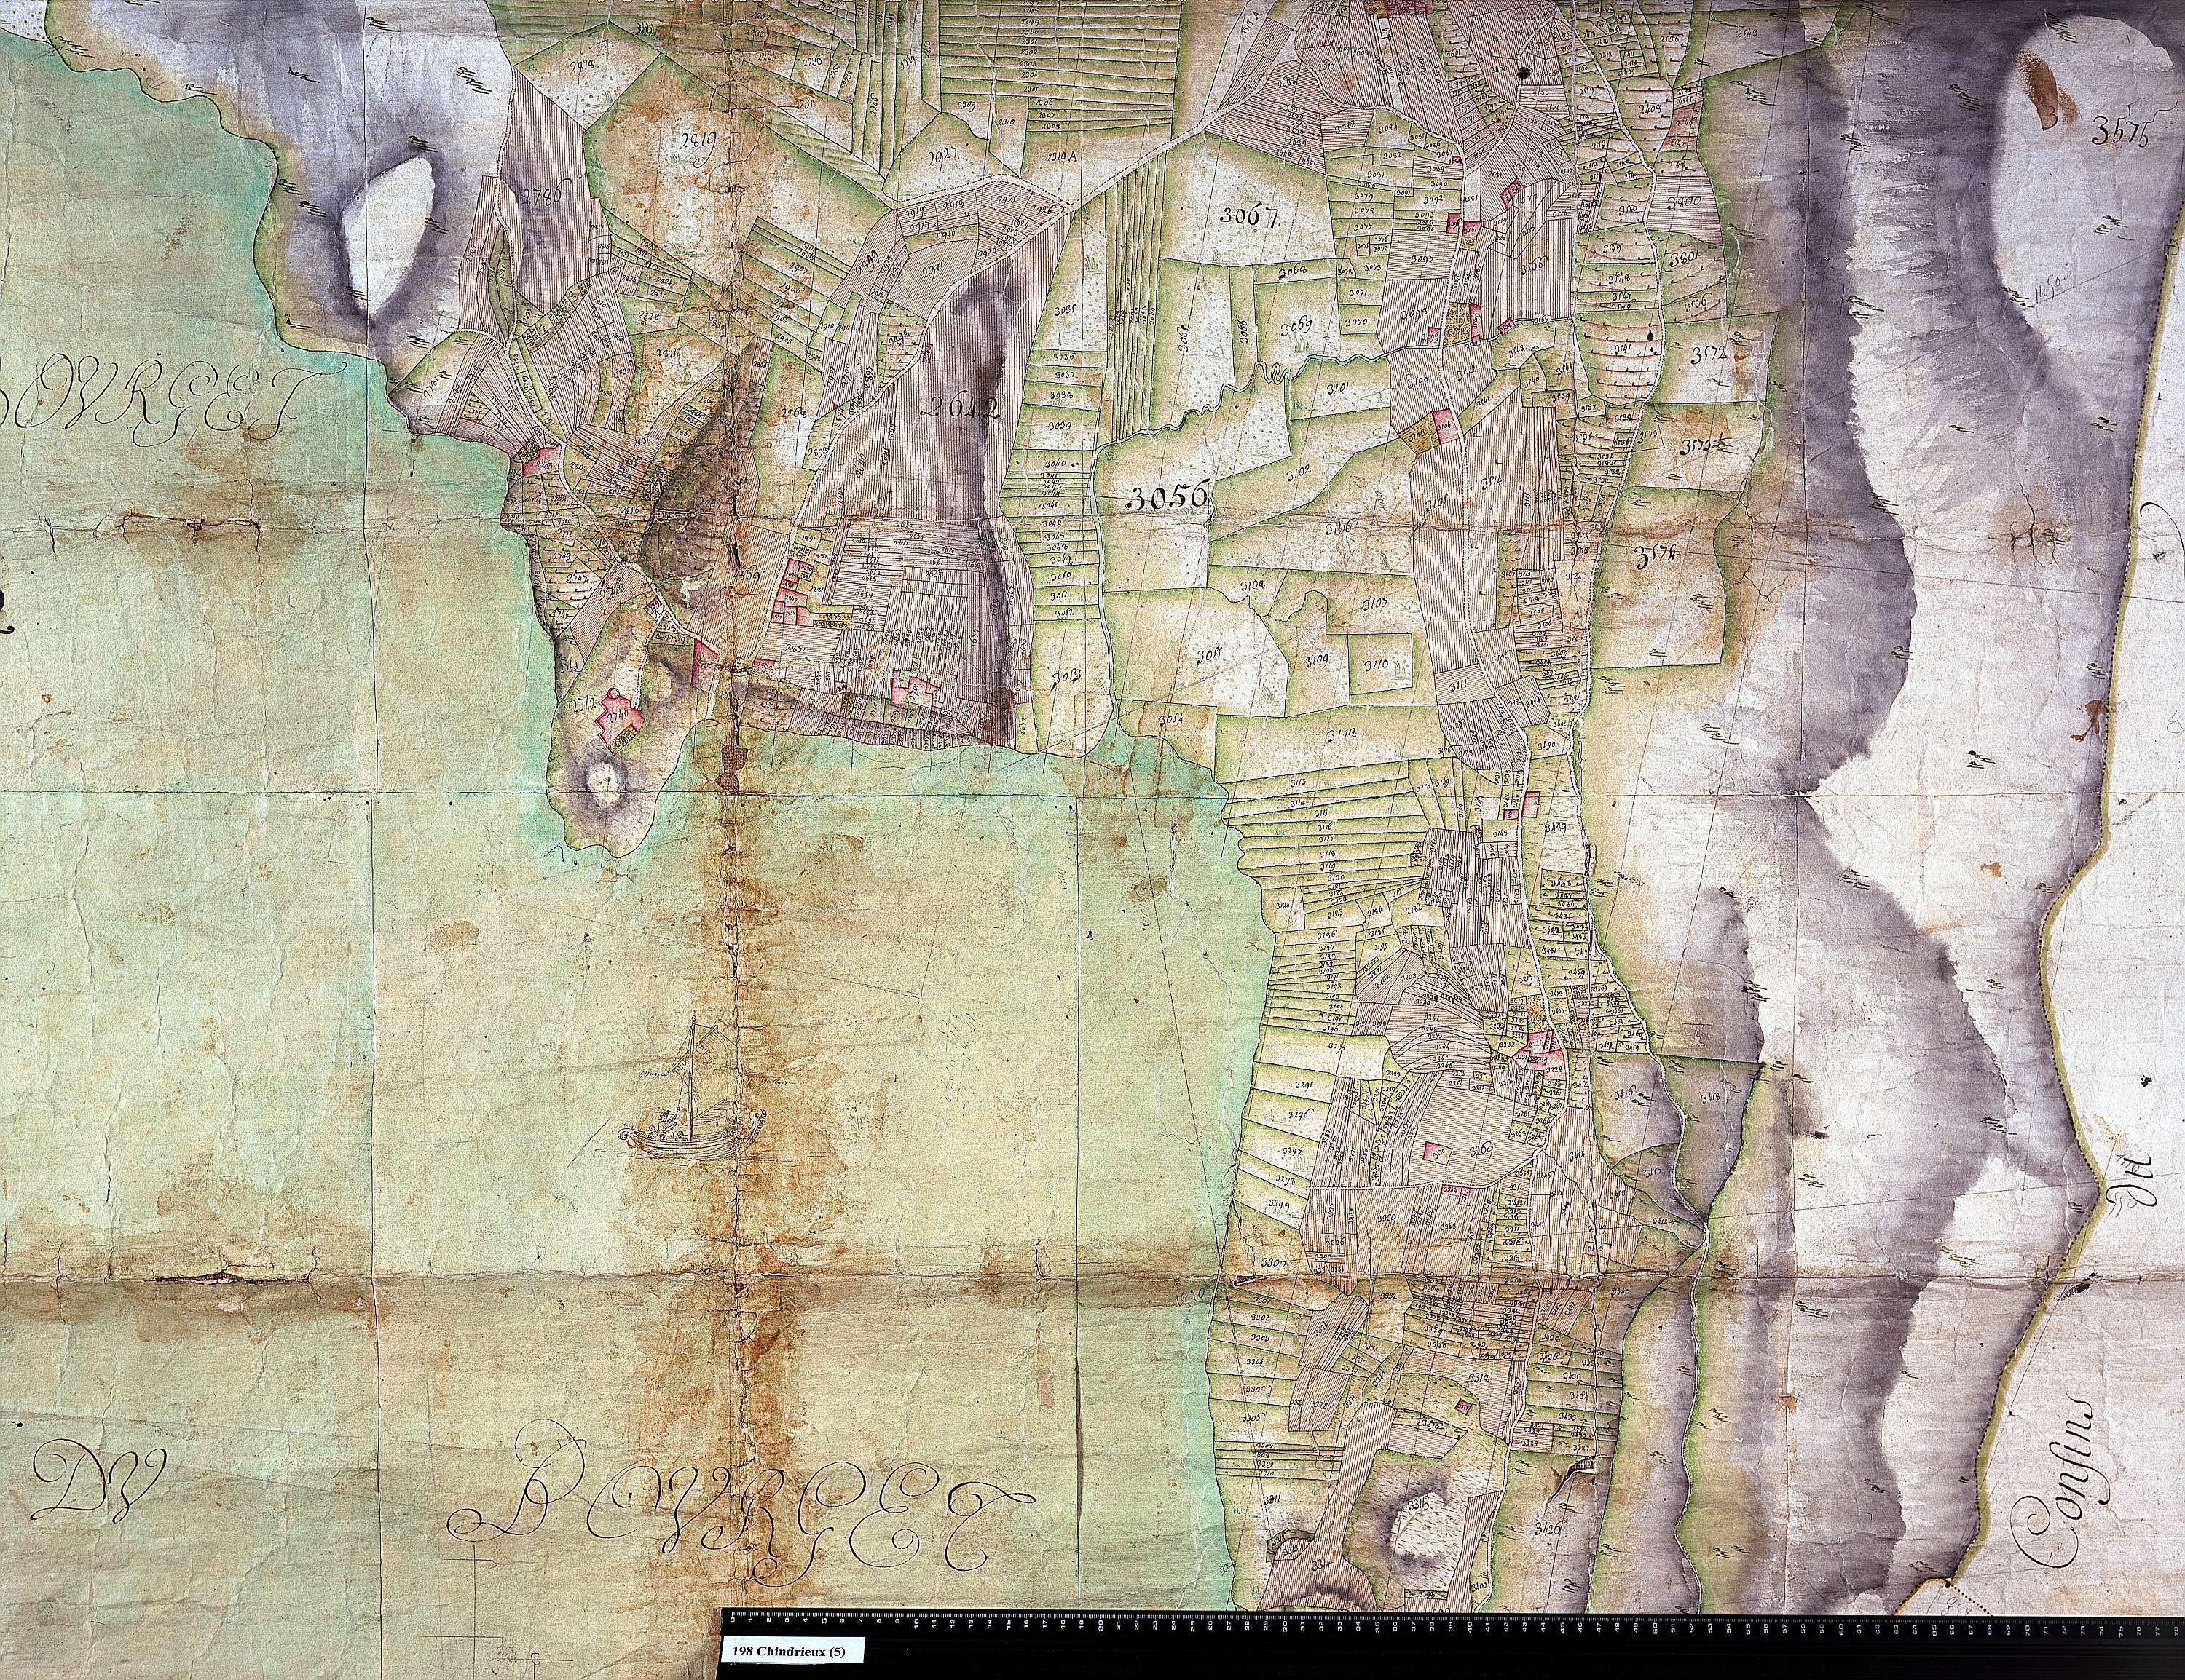Click parcel number 3112
2185x1680 pixels.
[x=1341, y=735]
